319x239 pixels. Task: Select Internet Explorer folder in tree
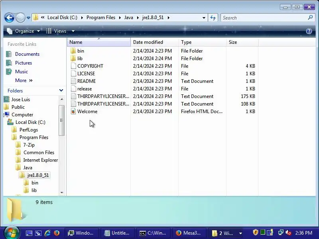(x=41, y=160)
